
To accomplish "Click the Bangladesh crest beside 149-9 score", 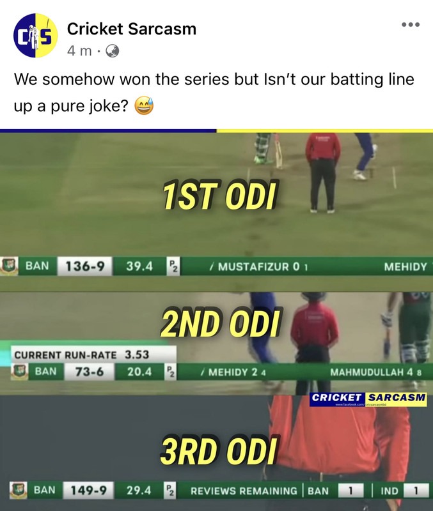I will 18,490.
